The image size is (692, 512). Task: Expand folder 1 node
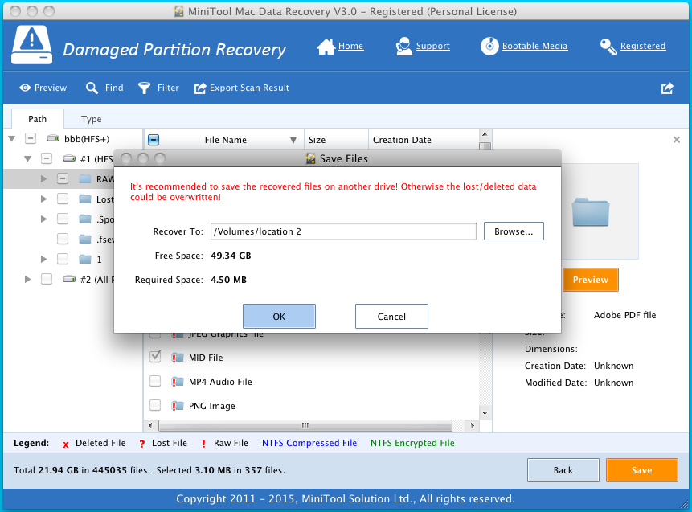43,259
